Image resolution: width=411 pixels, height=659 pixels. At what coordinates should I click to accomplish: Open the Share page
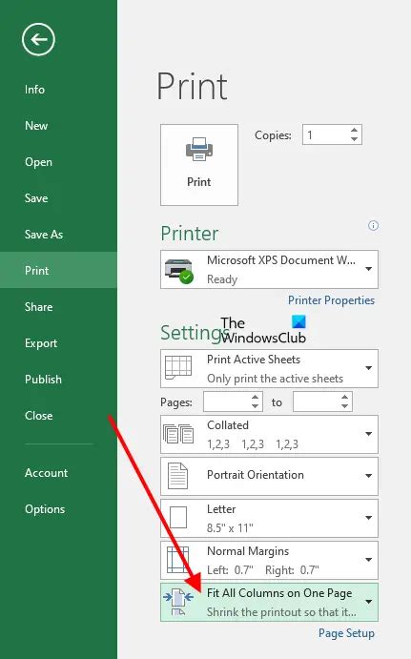(39, 307)
